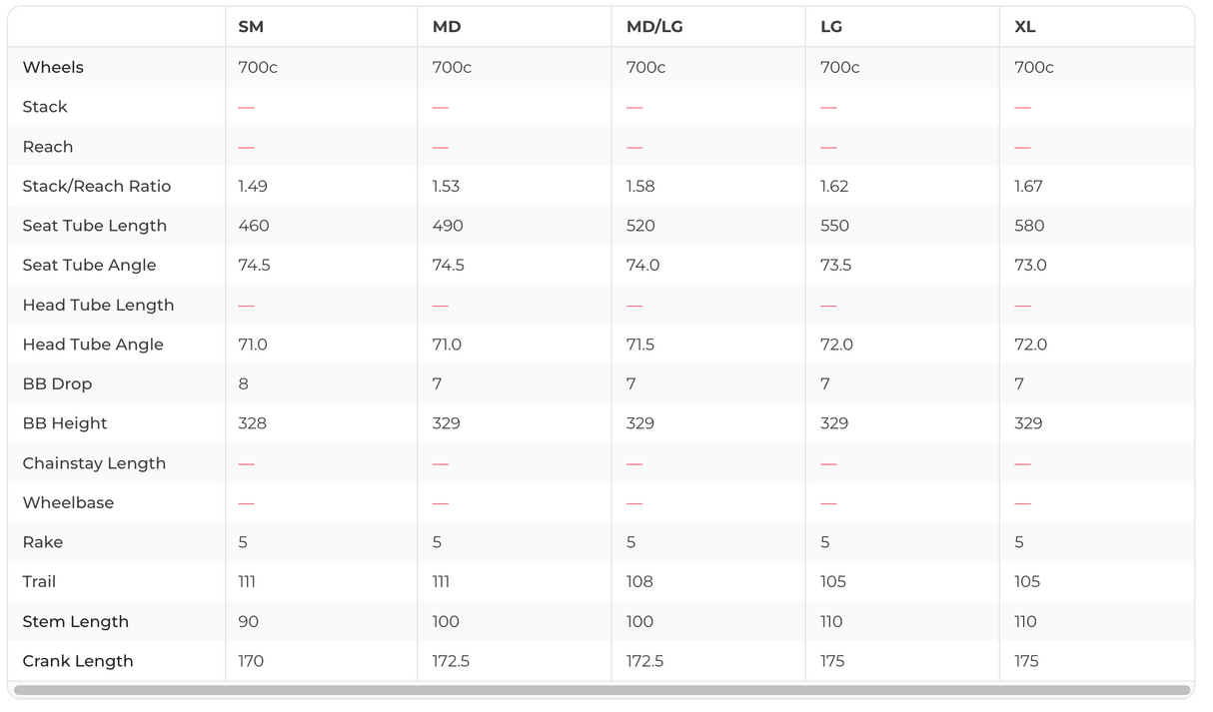
Task: Select the Stack/Reach Ratio row label
Action: click(x=97, y=186)
